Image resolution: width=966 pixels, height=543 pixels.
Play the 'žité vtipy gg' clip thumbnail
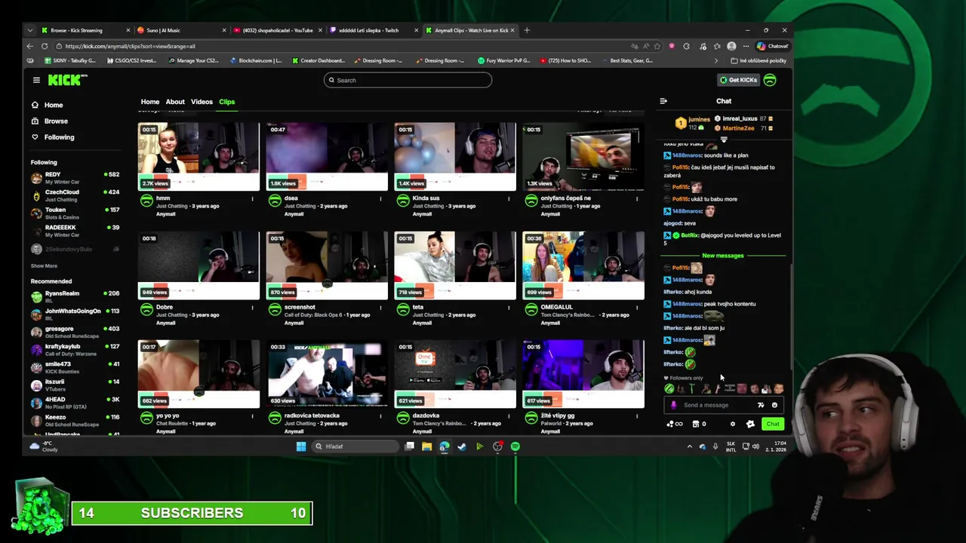583,374
